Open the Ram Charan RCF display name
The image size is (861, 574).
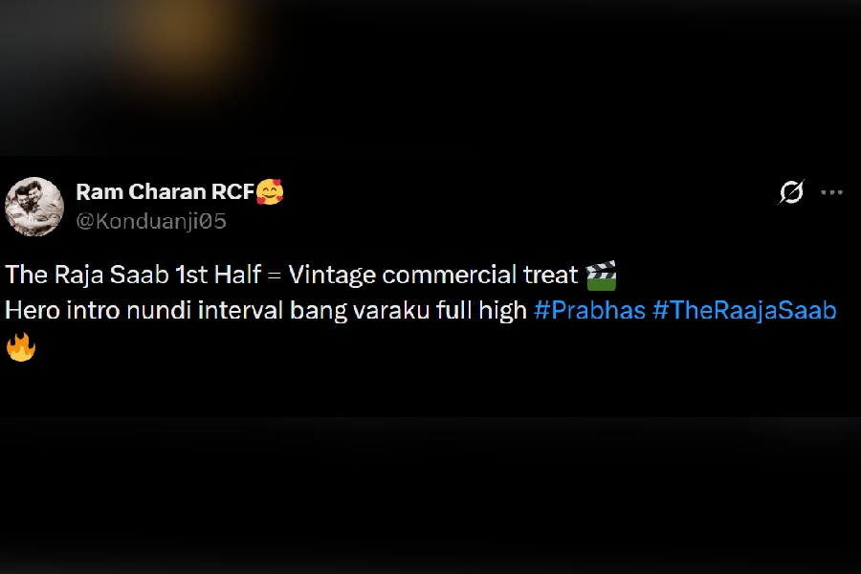point(165,191)
